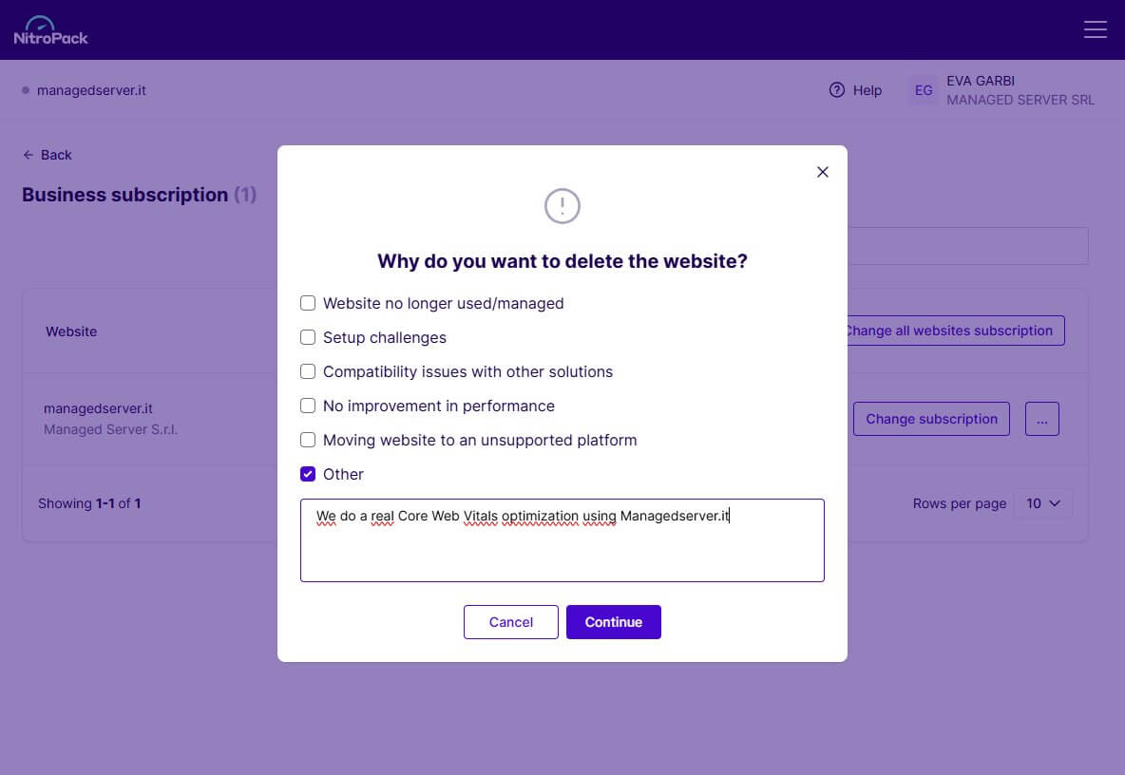Screen dimensions: 1125x775
Task: Check Website no longer used/managed
Action: [x=308, y=303]
